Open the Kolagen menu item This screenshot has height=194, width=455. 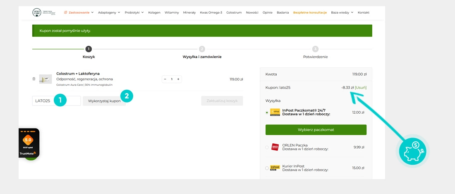(154, 12)
